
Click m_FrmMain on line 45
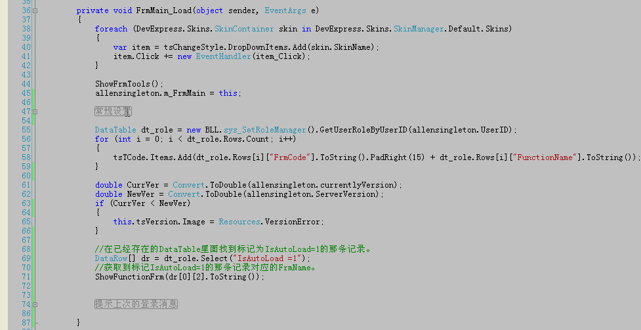[184, 93]
